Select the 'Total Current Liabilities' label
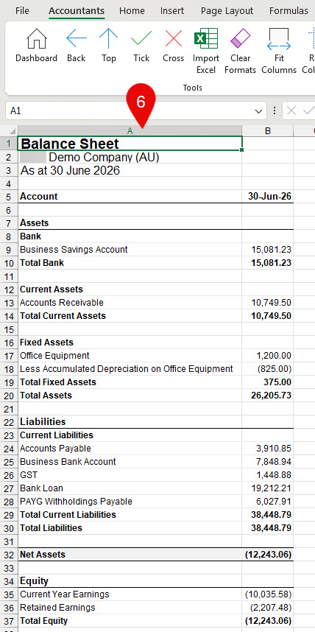Viewport: 315px width, 632px height. (130, 515)
